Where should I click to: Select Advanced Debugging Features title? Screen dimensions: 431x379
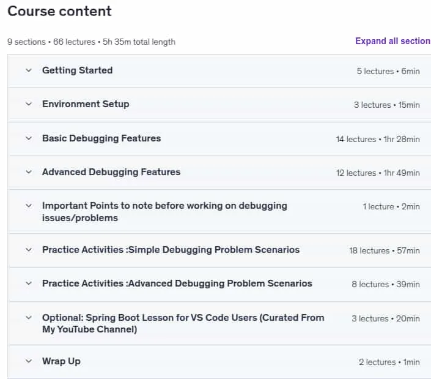tap(111, 172)
